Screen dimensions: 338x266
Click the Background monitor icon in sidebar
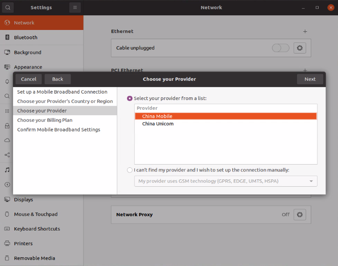tap(7, 52)
